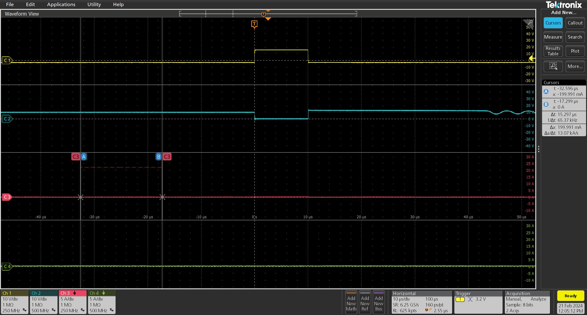Open the Help menu
Viewport: 587px width, 315px height.
[x=118, y=4]
